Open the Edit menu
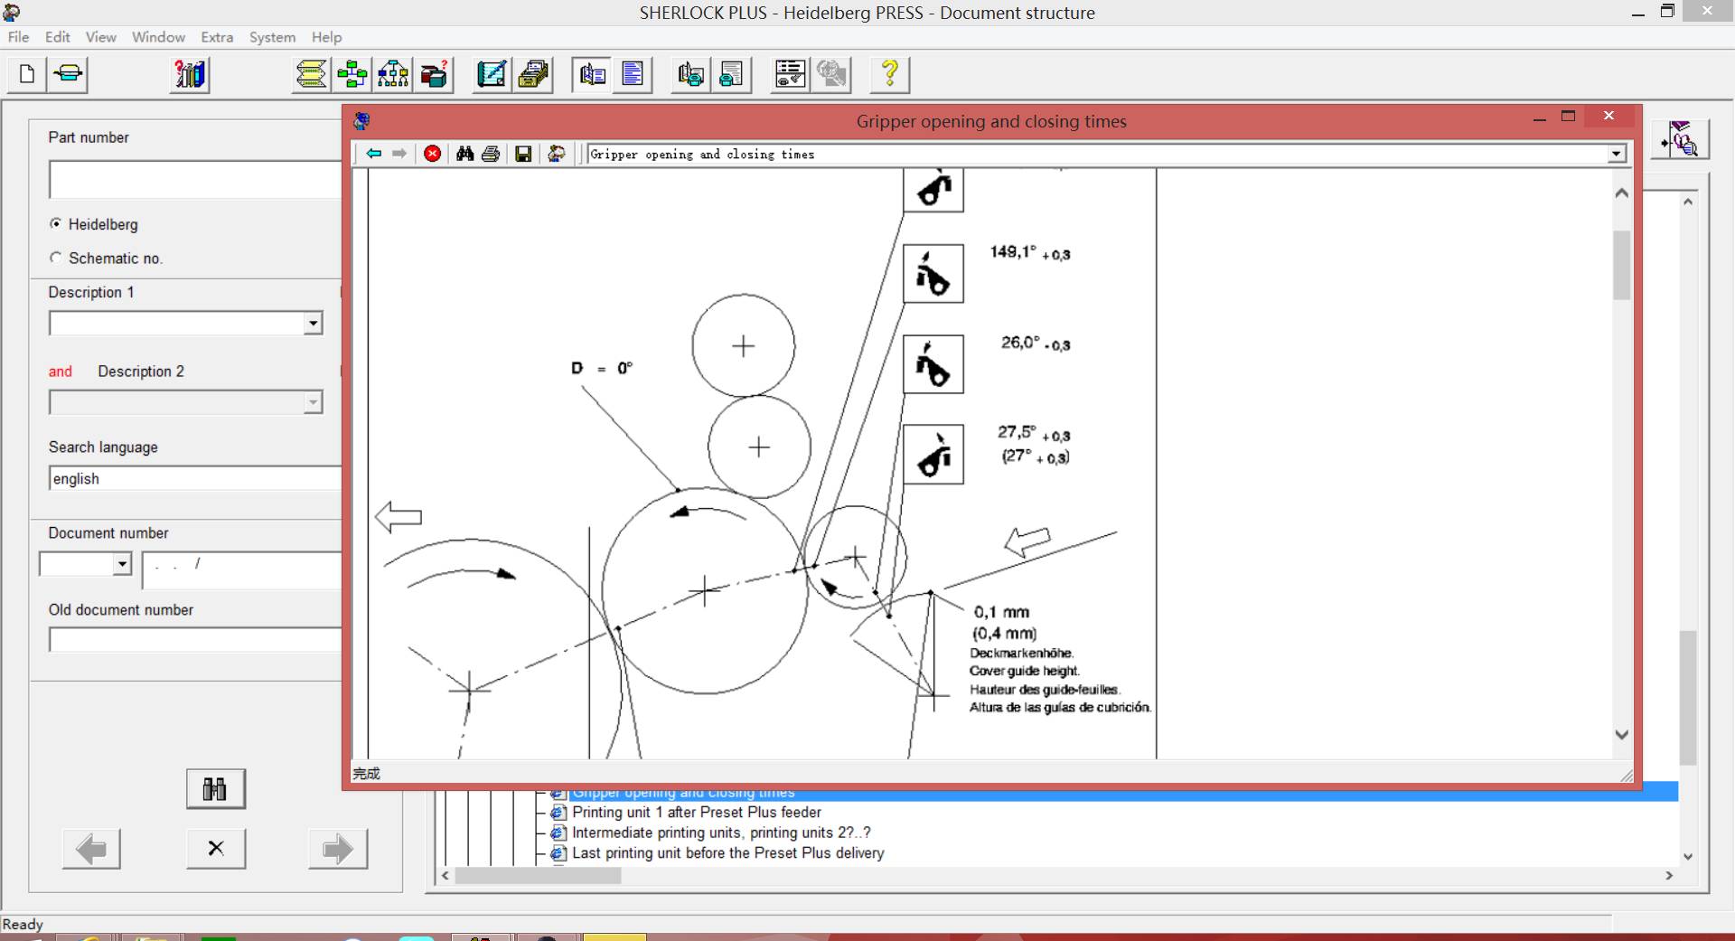This screenshot has width=1735, height=941. (58, 37)
